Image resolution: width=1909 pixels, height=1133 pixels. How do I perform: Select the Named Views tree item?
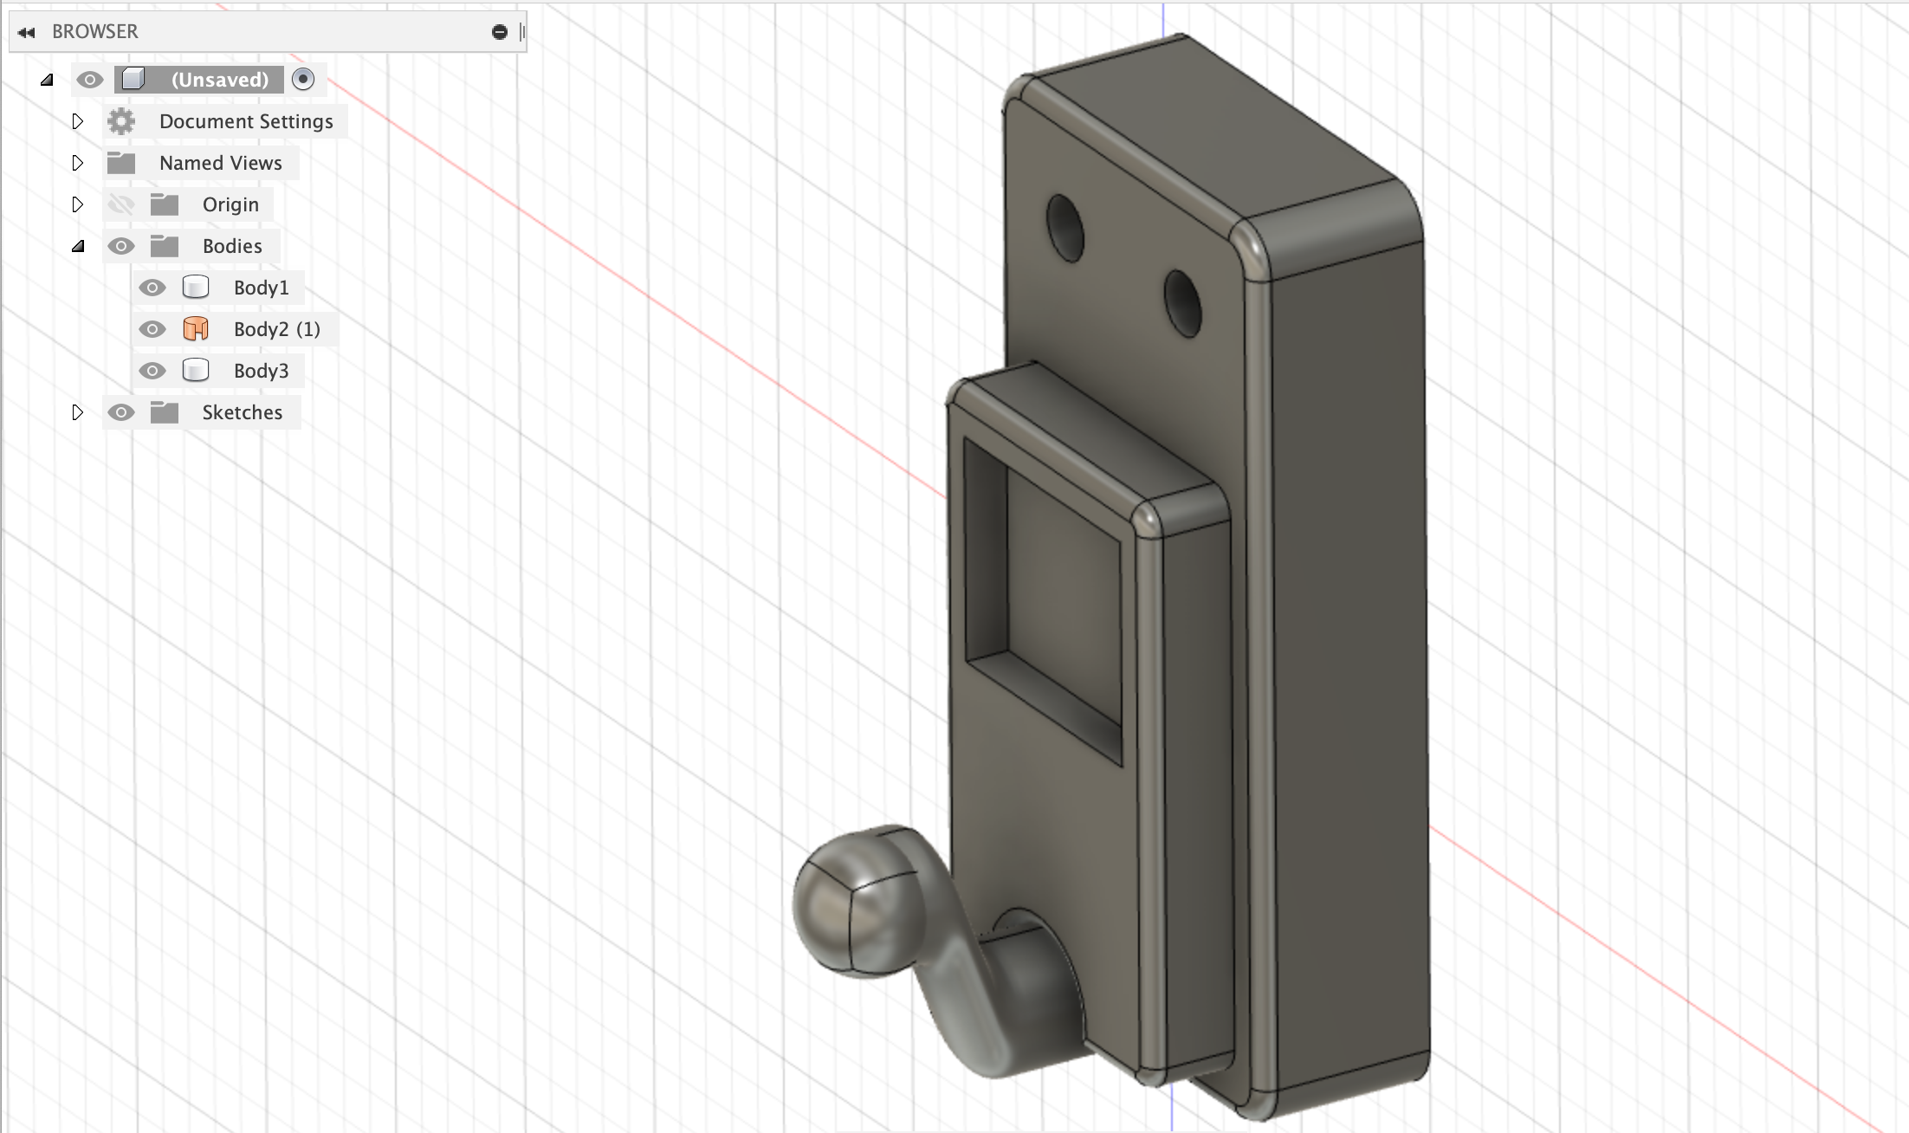pos(220,163)
